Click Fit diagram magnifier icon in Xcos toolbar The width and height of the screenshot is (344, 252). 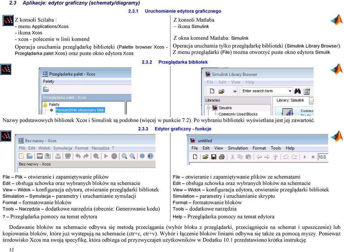96,156
